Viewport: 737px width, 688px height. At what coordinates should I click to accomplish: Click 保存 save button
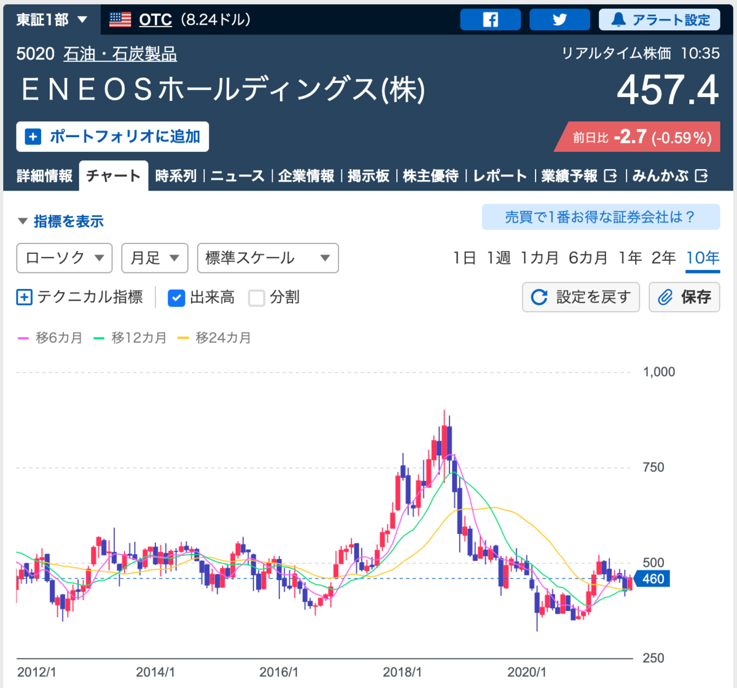tap(684, 297)
